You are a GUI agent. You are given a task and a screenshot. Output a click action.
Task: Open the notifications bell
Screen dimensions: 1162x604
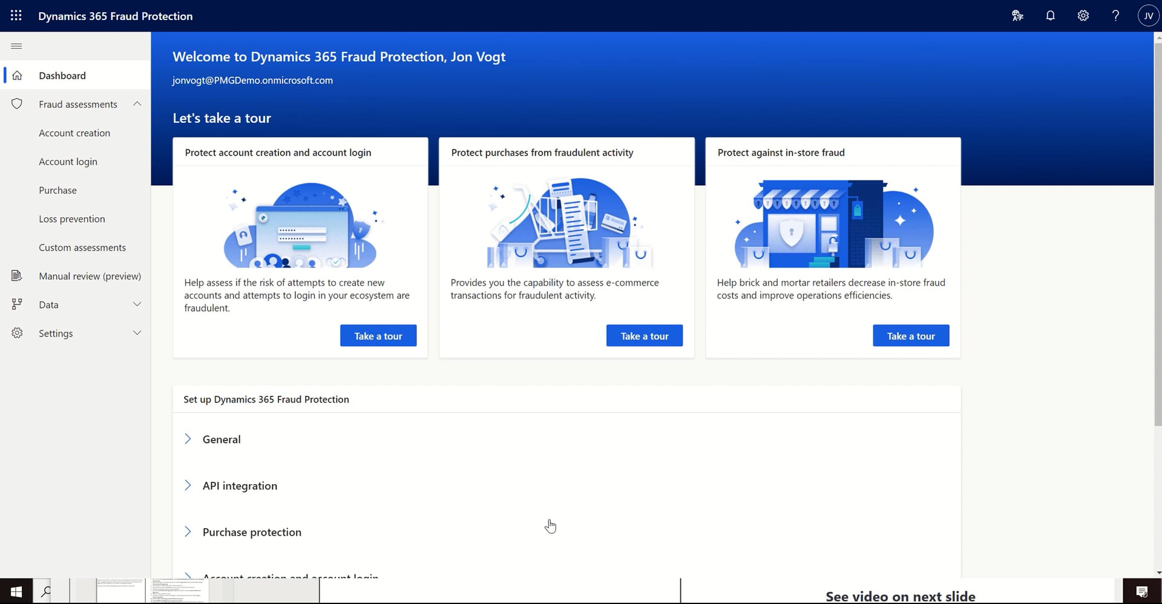coord(1050,15)
